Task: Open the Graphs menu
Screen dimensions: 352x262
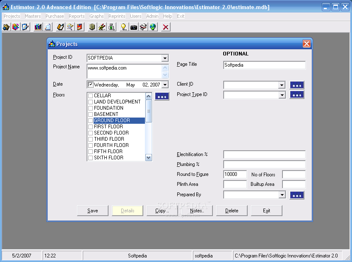Action: tap(96, 16)
